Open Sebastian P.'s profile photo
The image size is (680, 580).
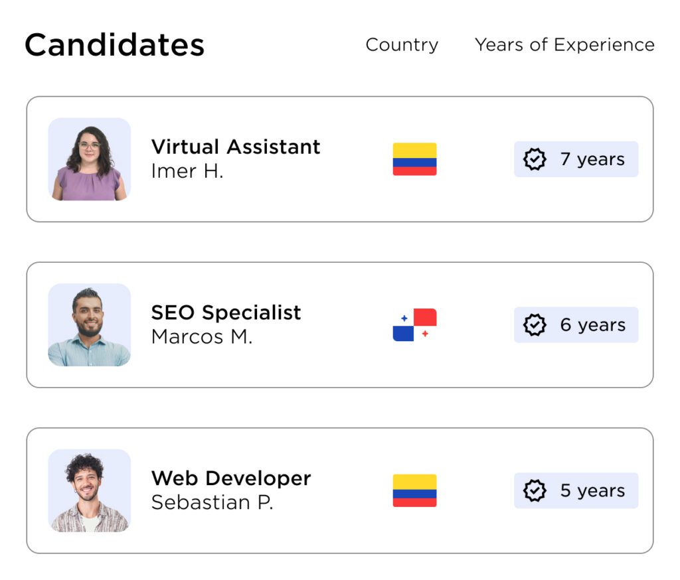click(90, 490)
